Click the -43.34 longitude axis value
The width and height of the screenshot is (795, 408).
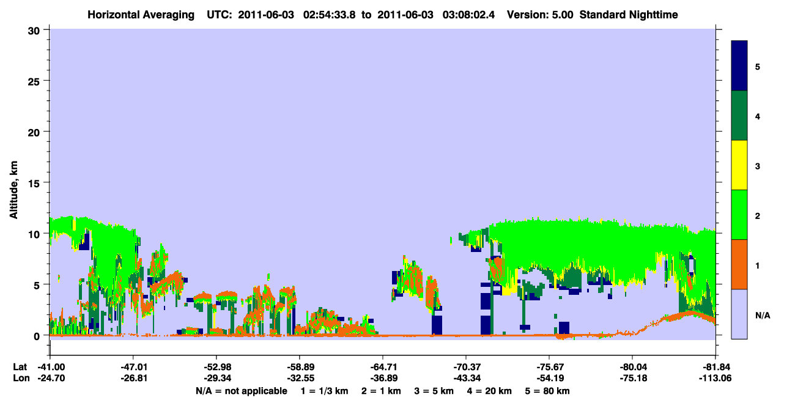point(466,378)
